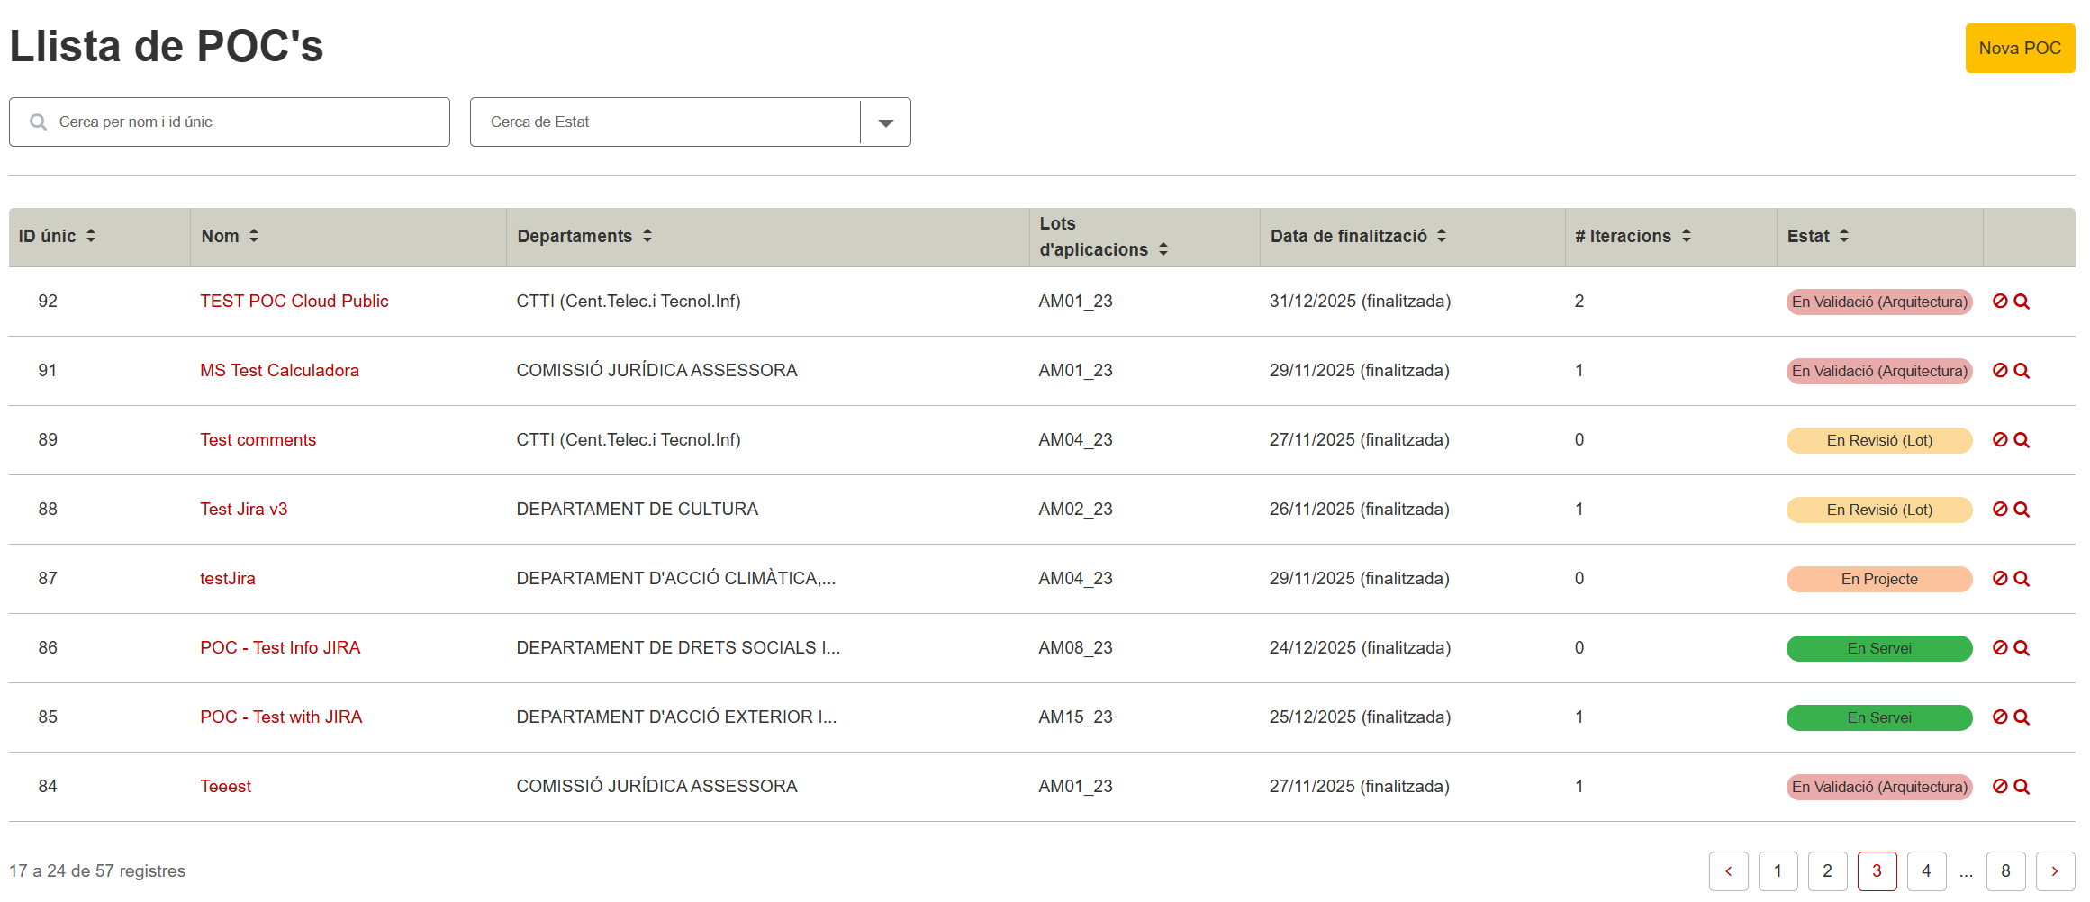Click the prohibit icon for POC - Test with JIRA
Image resolution: width=2090 pixels, height=902 pixels.
coord(1998,717)
